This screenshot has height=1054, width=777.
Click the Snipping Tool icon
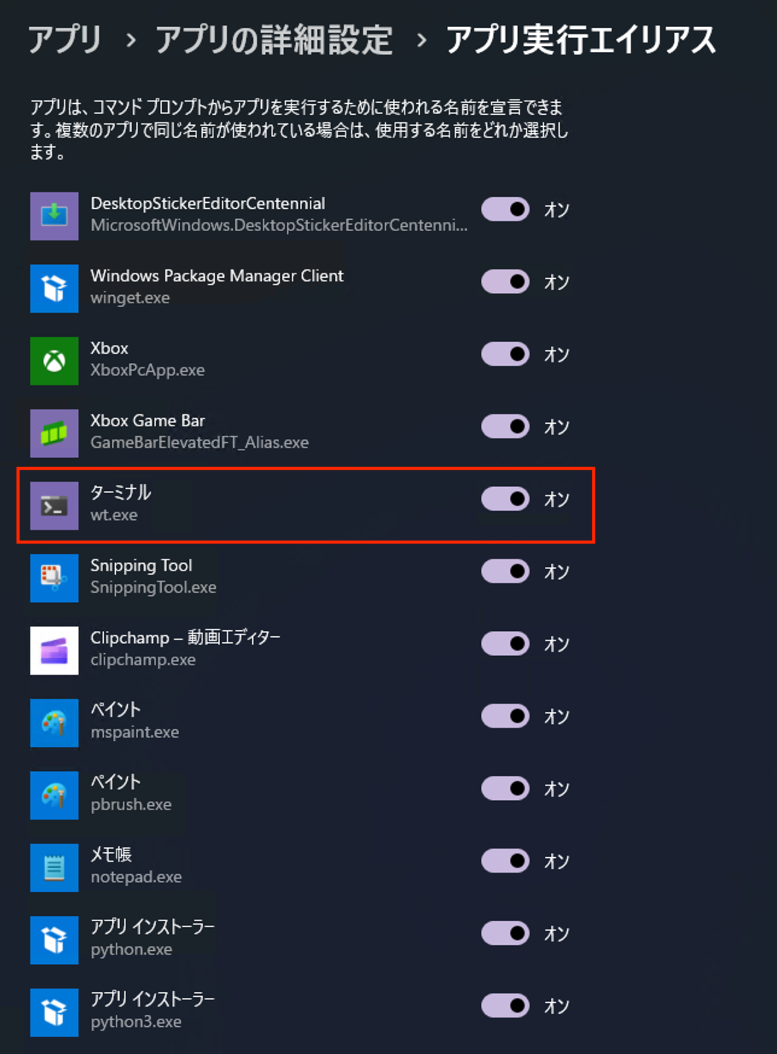click(54, 578)
